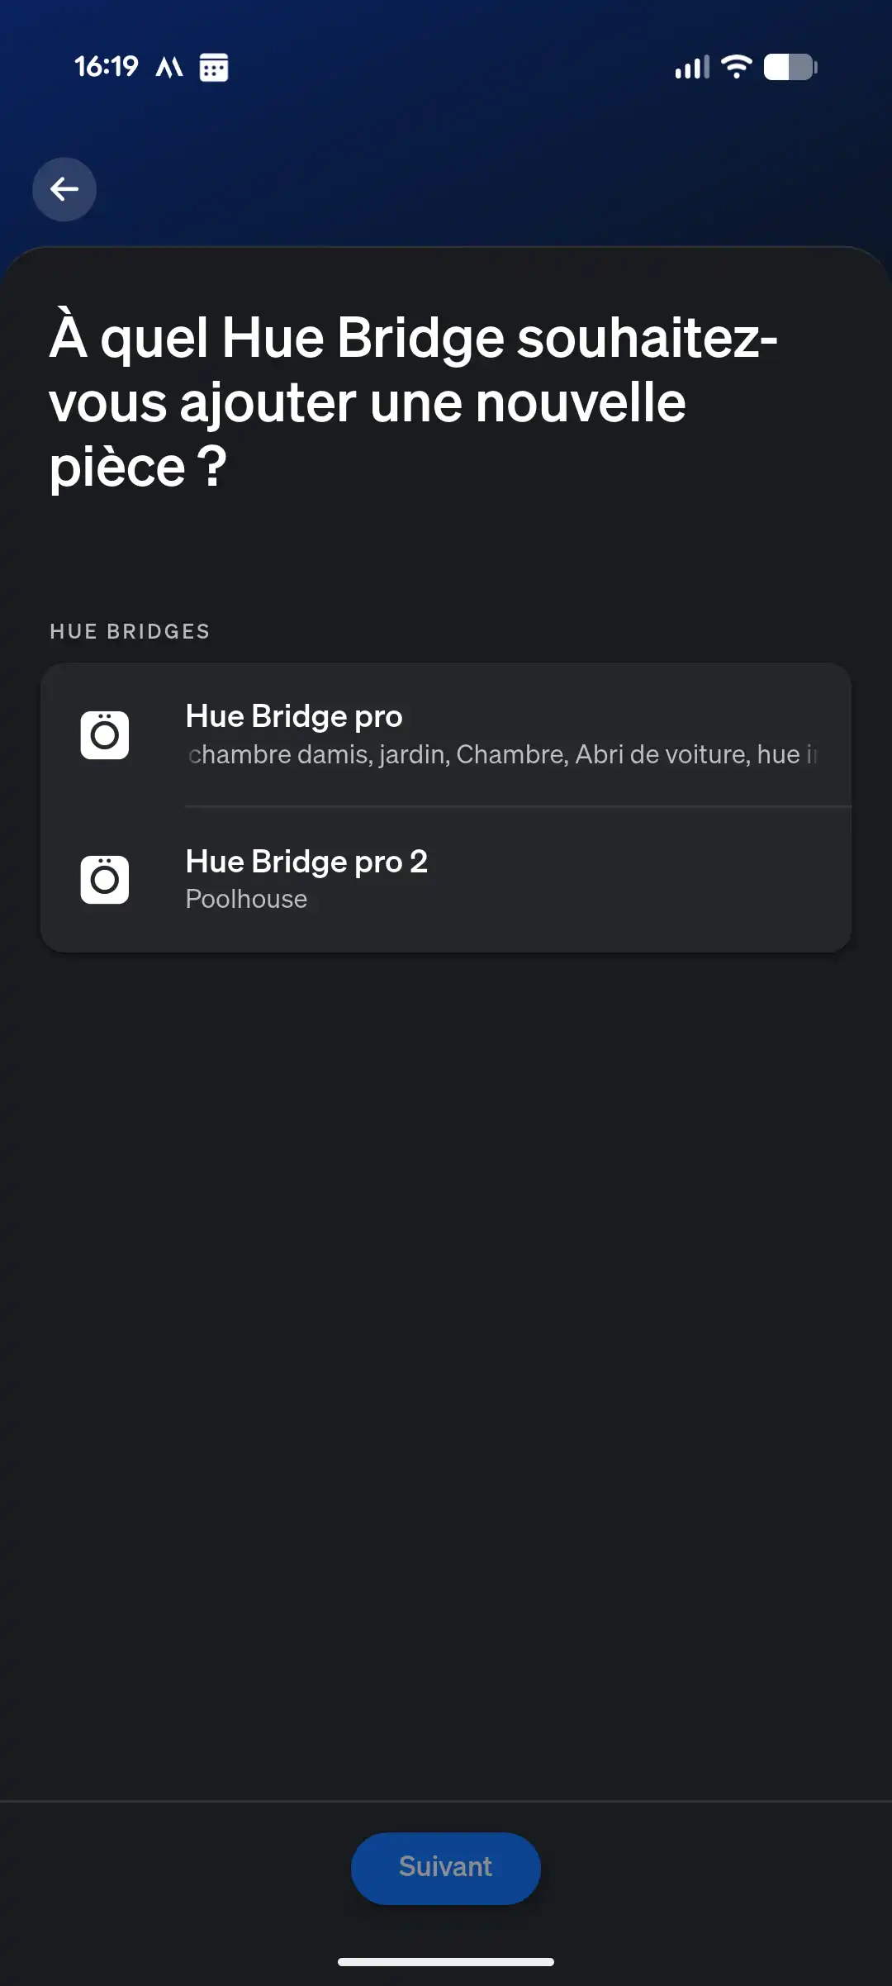Tap the cellular signal bars icon
The height and width of the screenshot is (1986, 892).
click(x=692, y=67)
